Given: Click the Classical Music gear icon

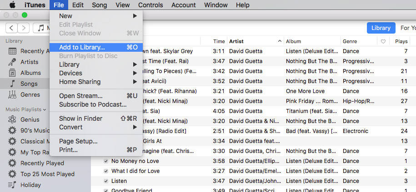Looking at the screenshot, I should [x=12, y=142].
